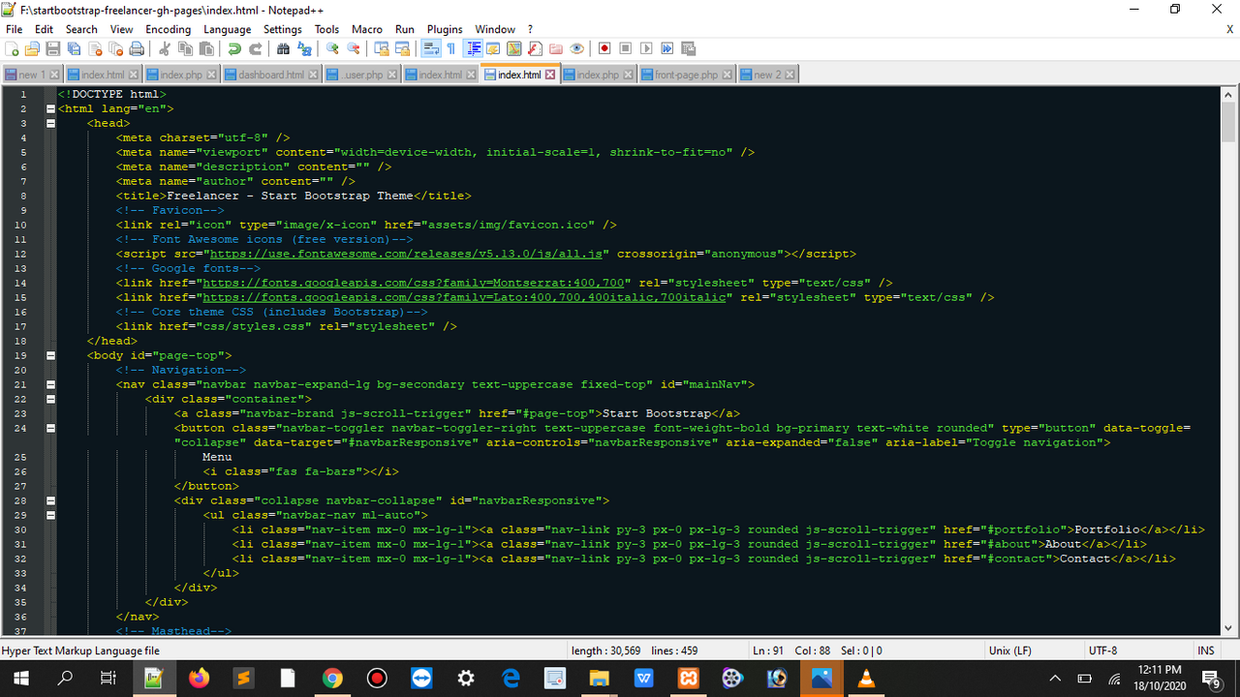Switch to the dashboard.html tab
Viewport: 1240px width, 697px height.
(x=271, y=75)
